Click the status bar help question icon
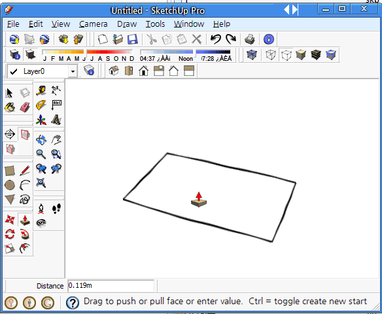 73,303
